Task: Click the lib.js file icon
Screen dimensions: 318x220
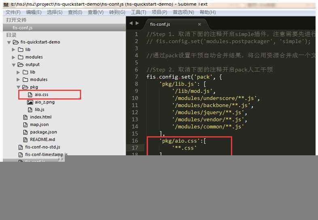Action: pos(30,110)
